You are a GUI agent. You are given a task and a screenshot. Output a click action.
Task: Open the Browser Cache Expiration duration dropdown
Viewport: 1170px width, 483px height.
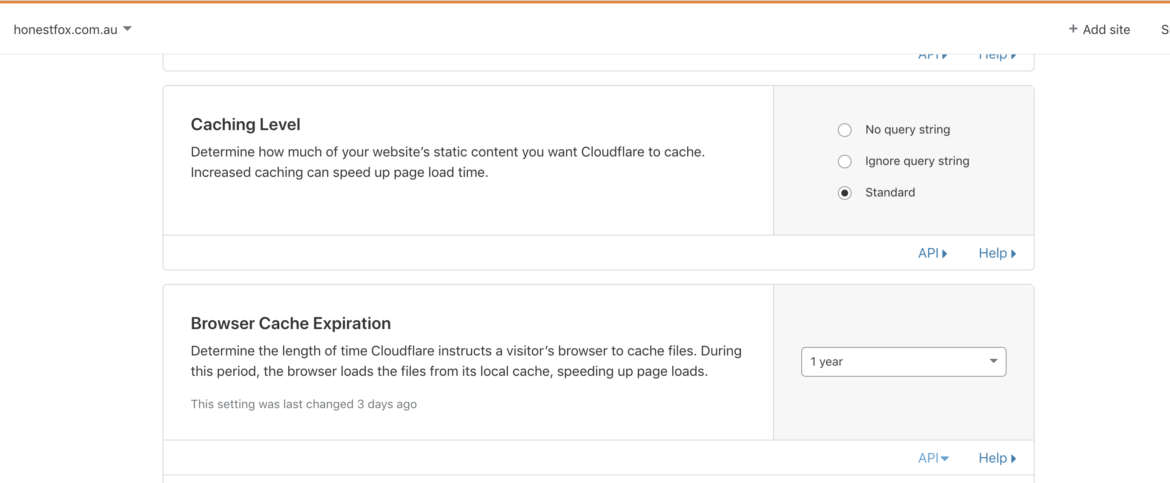pos(903,361)
